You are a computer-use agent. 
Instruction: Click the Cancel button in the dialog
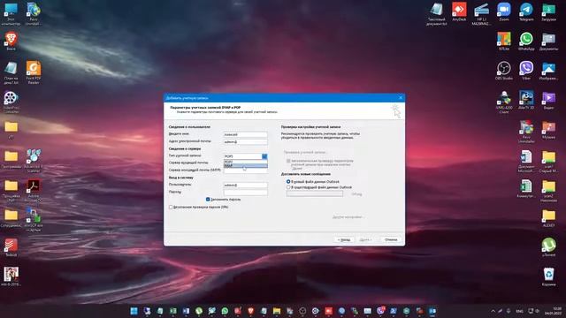pos(391,239)
